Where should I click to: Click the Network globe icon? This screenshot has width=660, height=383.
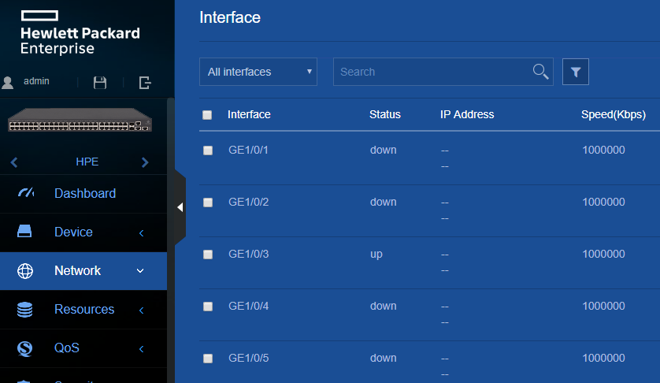(x=25, y=271)
